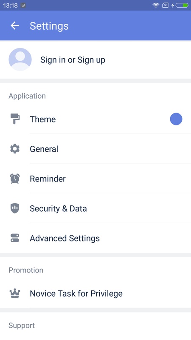
Task: Tap the Settings title text
Action: pos(49,26)
